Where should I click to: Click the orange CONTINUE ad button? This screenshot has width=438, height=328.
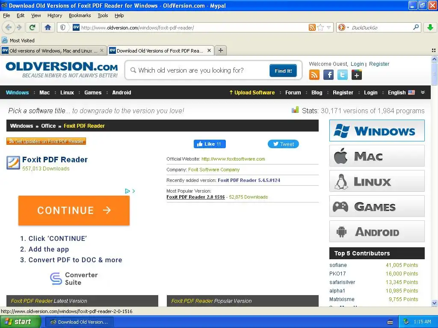[x=74, y=210]
